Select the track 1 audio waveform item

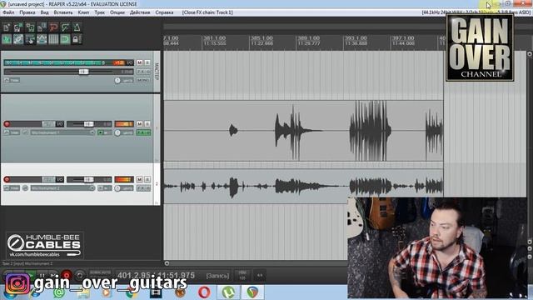tap(303, 131)
